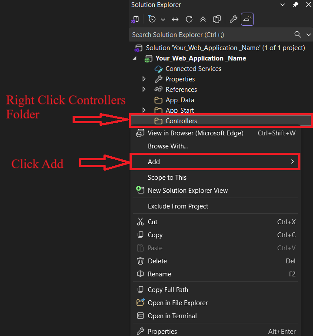
Task: Click the Switch Views icon in toolbar
Action: [136, 19]
